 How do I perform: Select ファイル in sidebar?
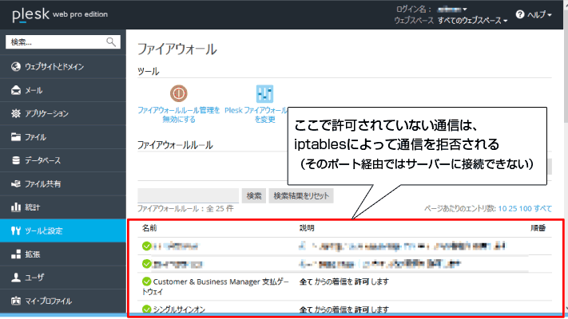click(x=63, y=137)
